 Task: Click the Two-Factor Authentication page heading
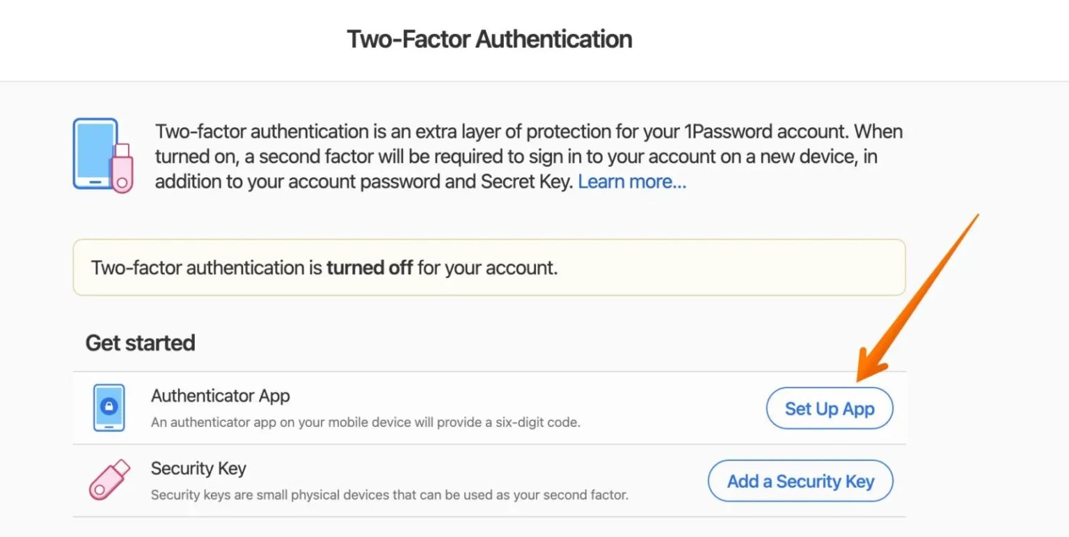coord(489,39)
